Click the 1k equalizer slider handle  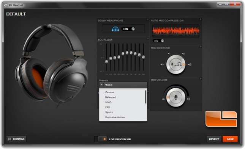127,53
